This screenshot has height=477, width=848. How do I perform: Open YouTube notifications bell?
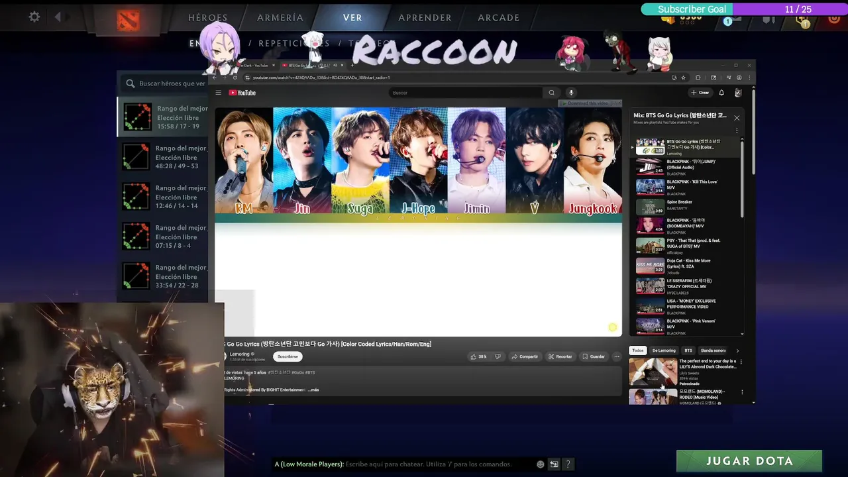(x=721, y=93)
